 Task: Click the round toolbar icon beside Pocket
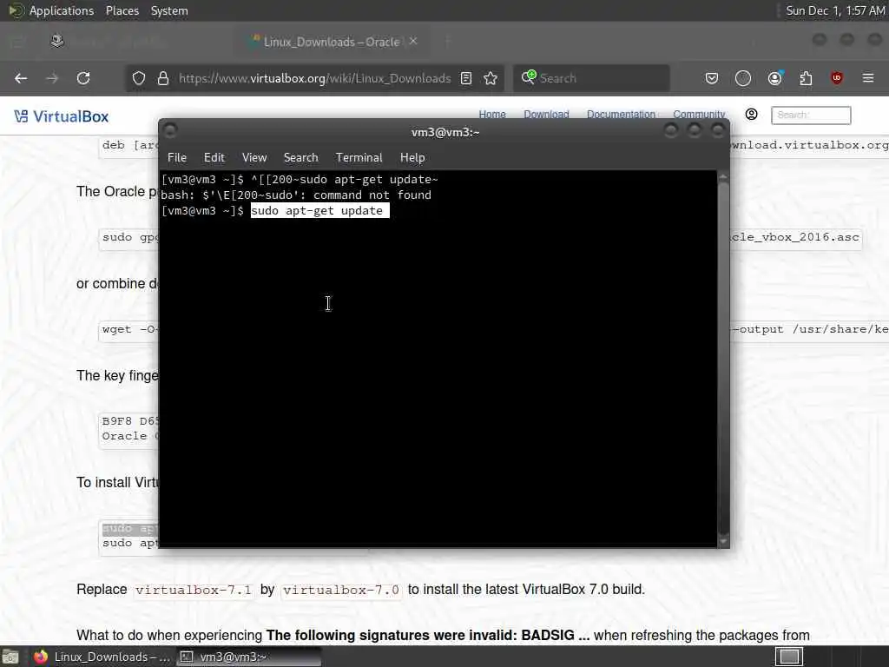point(743,78)
